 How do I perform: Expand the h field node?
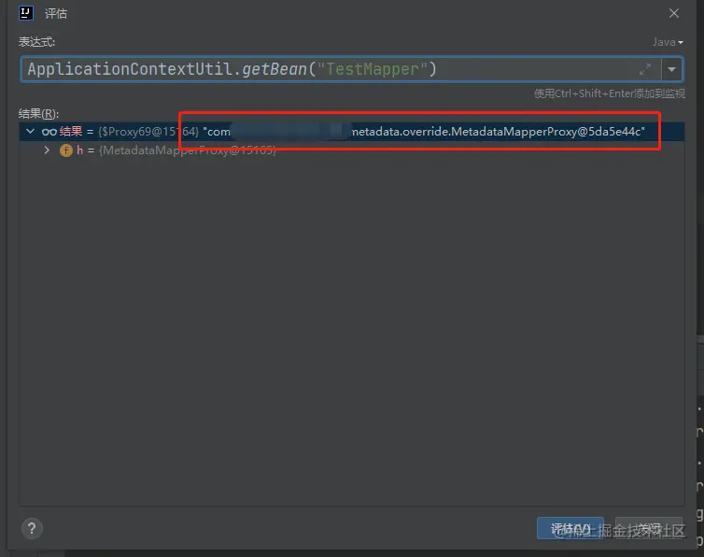click(47, 150)
